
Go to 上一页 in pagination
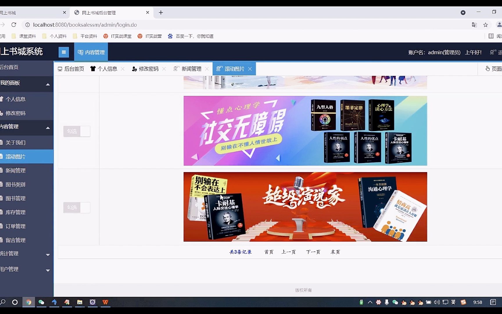point(288,252)
